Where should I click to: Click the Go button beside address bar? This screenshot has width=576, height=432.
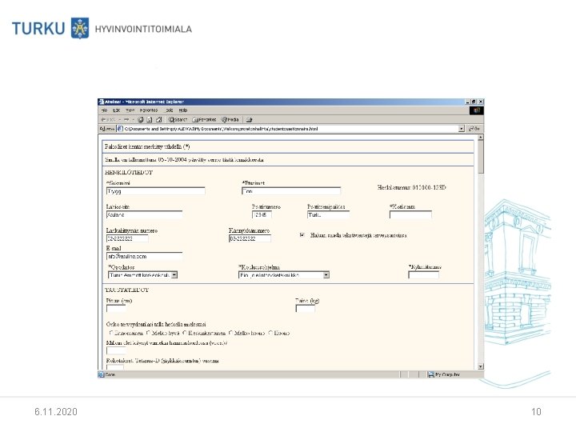(x=474, y=129)
